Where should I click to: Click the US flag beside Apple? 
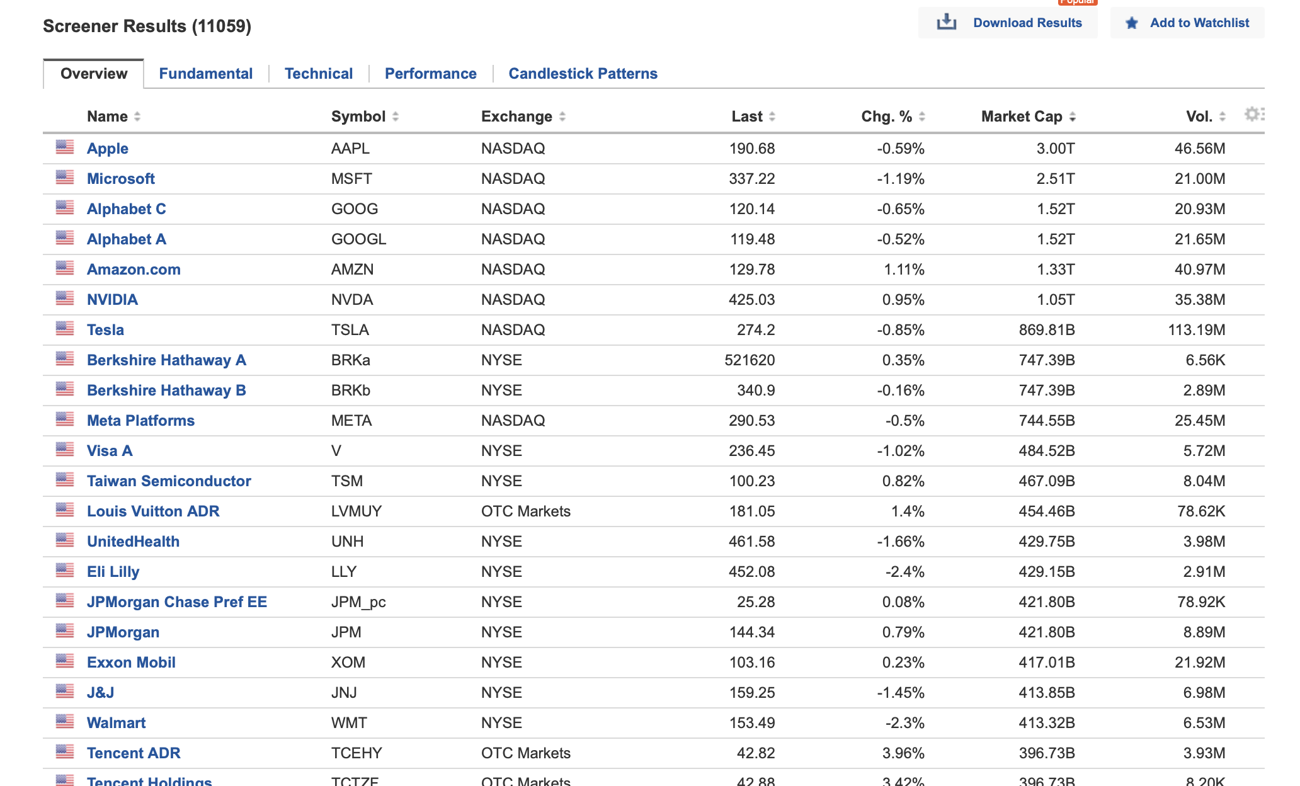point(64,147)
